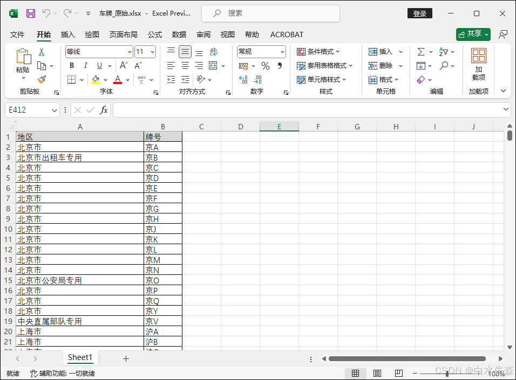Click the AutoSum sigma icon
This screenshot has height=380, width=516.
421,52
